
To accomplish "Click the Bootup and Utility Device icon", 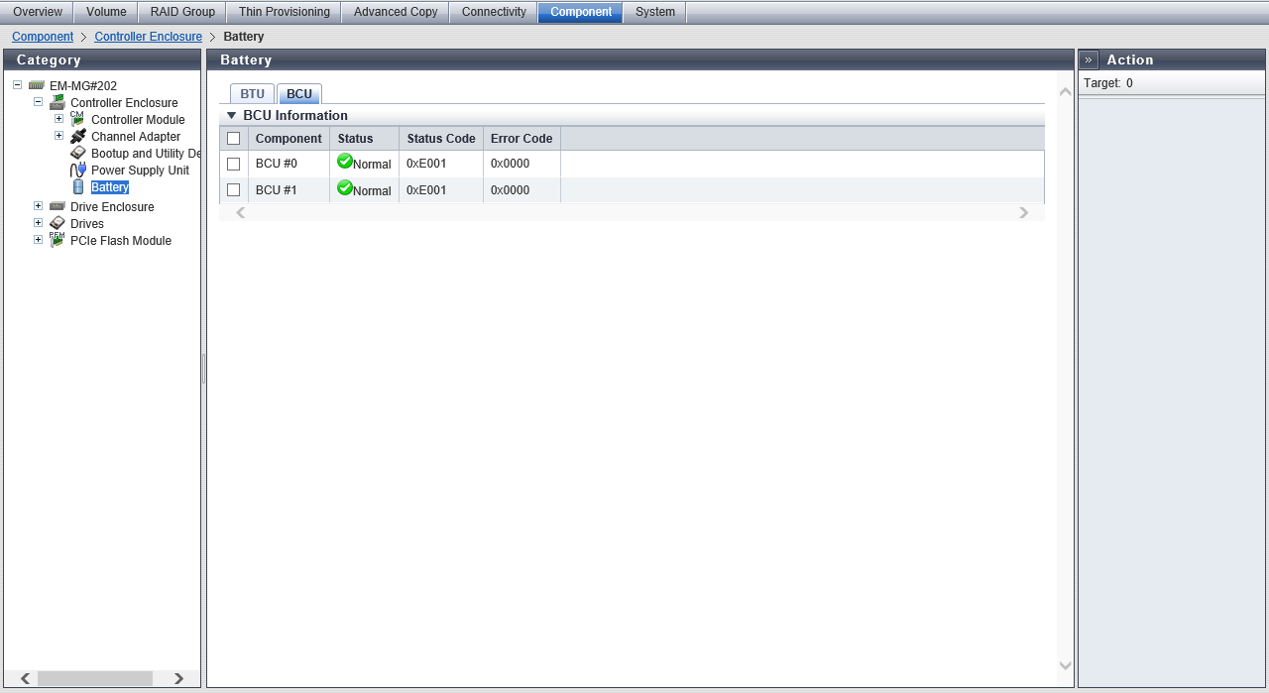I will [x=78, y=153].
